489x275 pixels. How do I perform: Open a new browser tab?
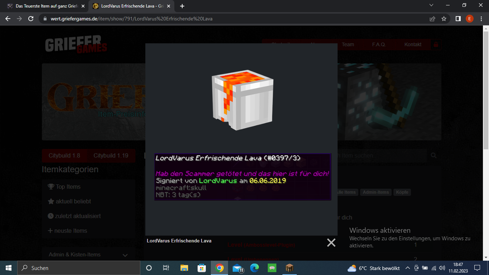tap(182, 6)
